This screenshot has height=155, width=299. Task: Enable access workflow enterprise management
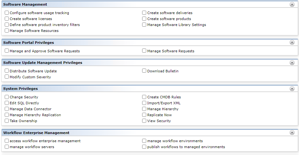[7, 141]
